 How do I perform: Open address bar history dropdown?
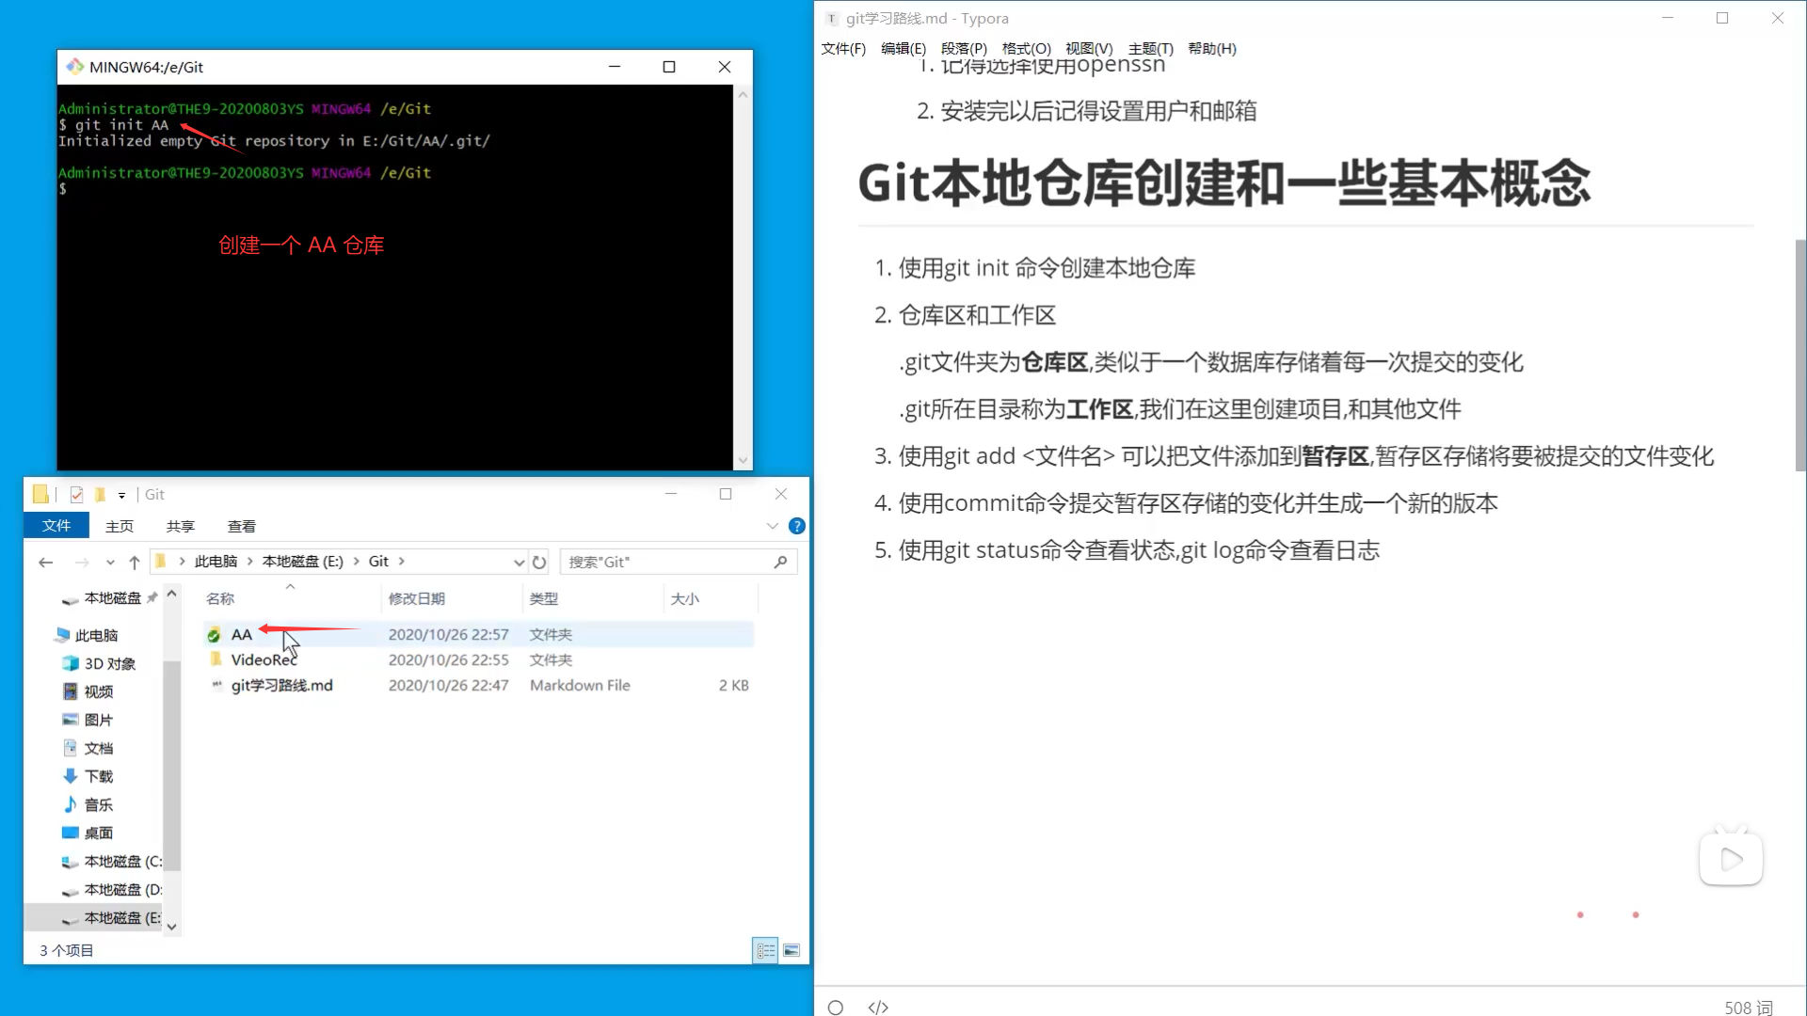tap(519, 563)
